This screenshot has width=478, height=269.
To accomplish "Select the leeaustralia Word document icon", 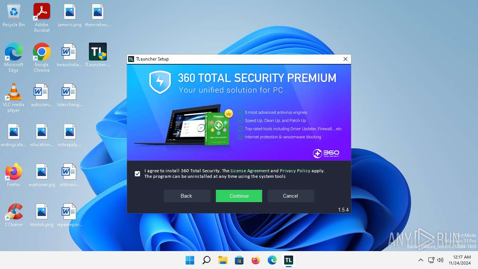I will (x=70, y=56).
